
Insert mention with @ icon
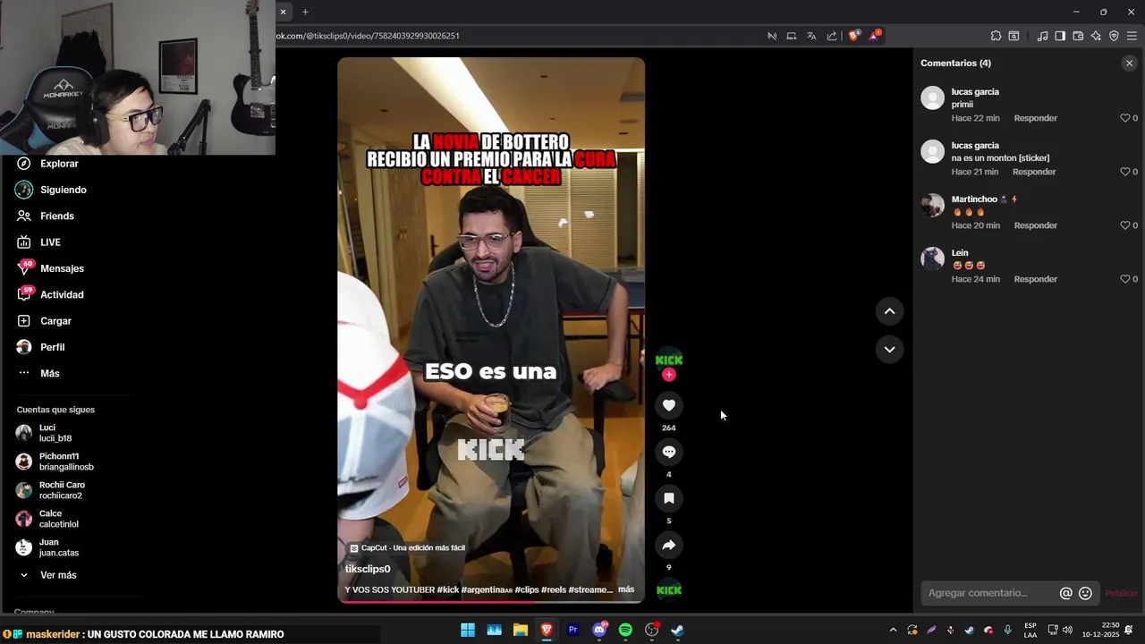[1065, 593]
